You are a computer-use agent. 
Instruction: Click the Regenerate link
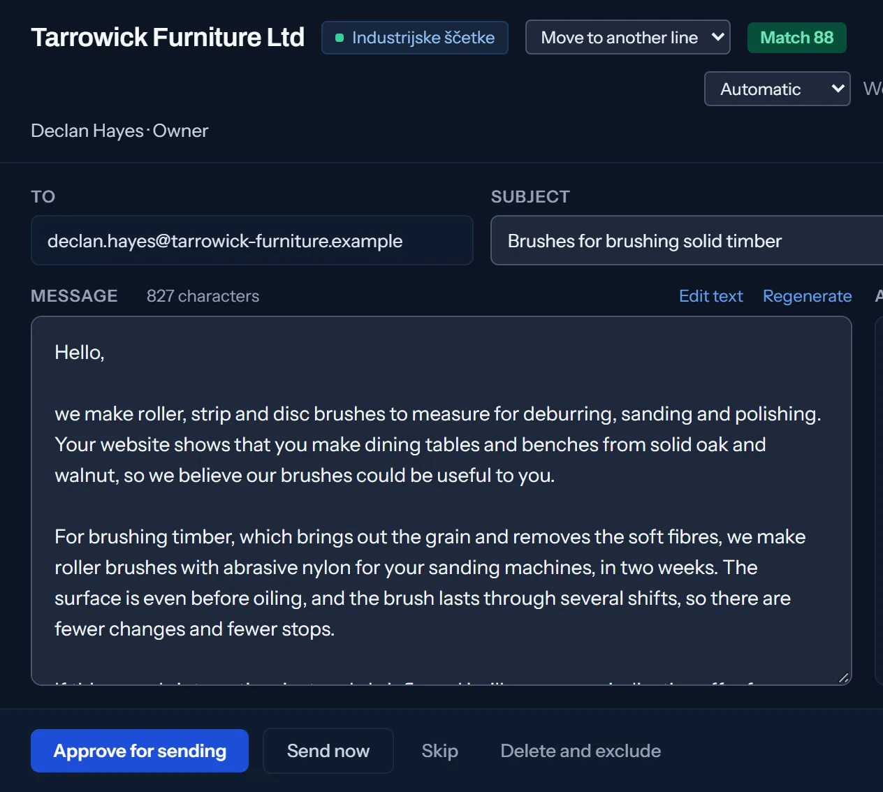(x=807, y=296)
